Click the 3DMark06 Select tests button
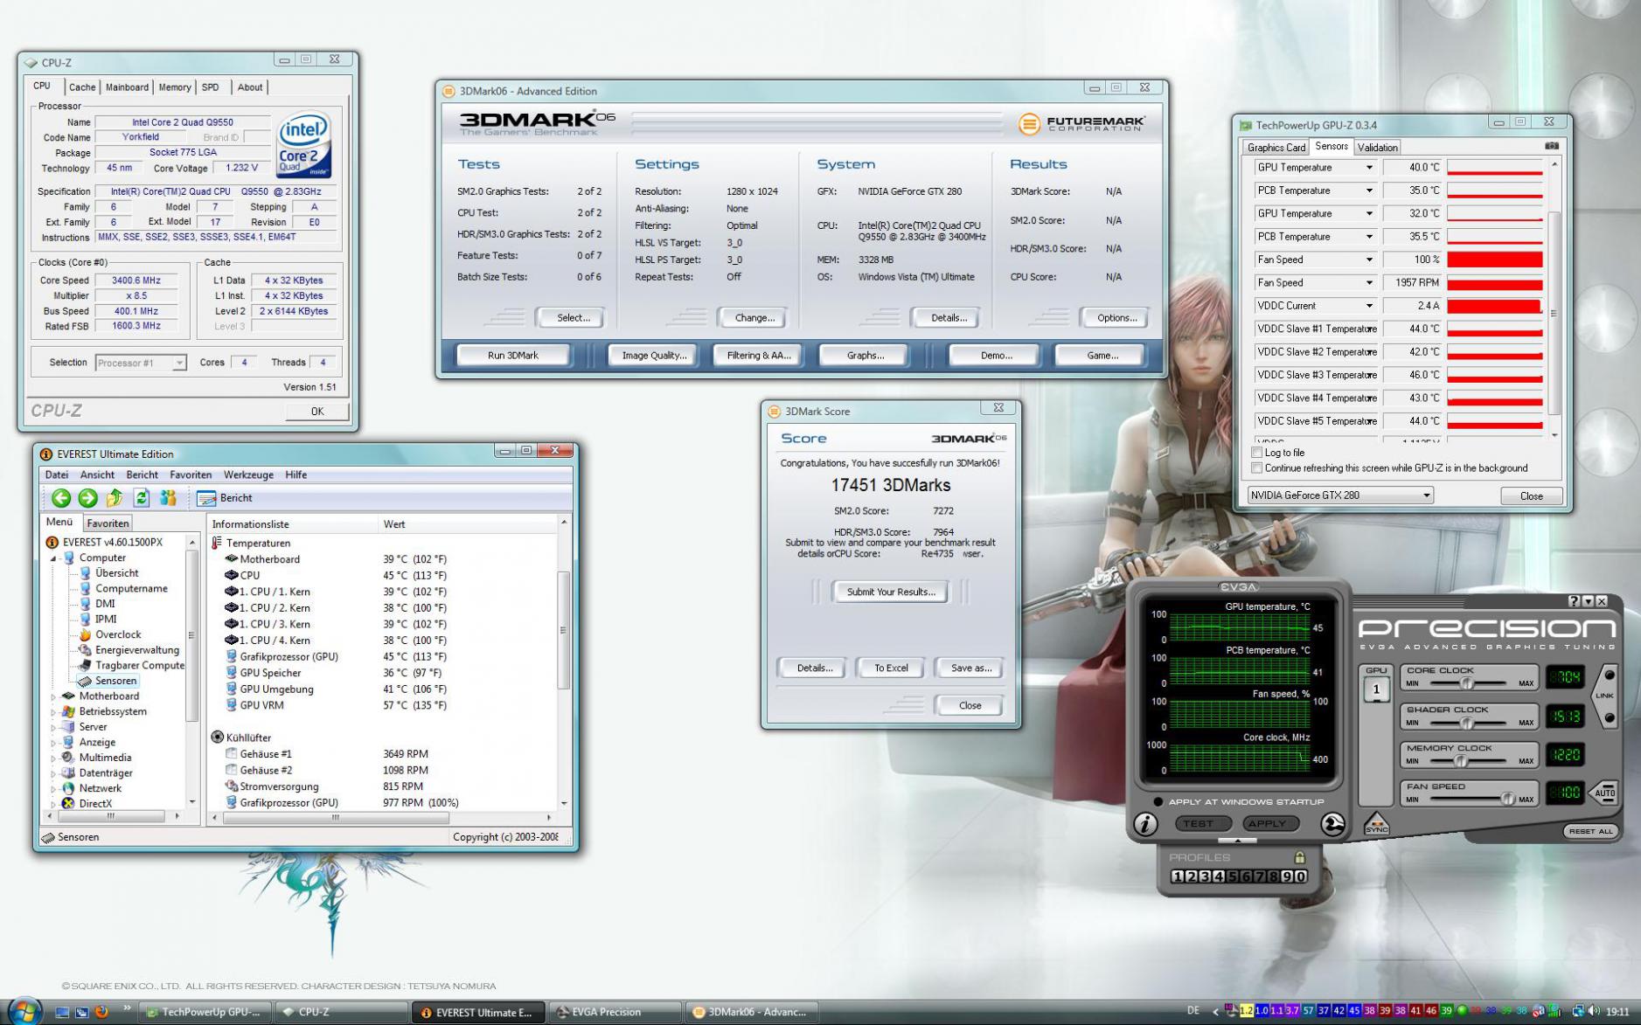1641x1025 pixels. point(573,318)
